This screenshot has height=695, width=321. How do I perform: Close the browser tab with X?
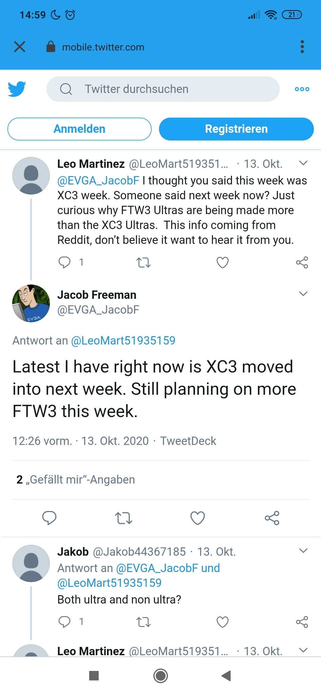pos(20,47)
